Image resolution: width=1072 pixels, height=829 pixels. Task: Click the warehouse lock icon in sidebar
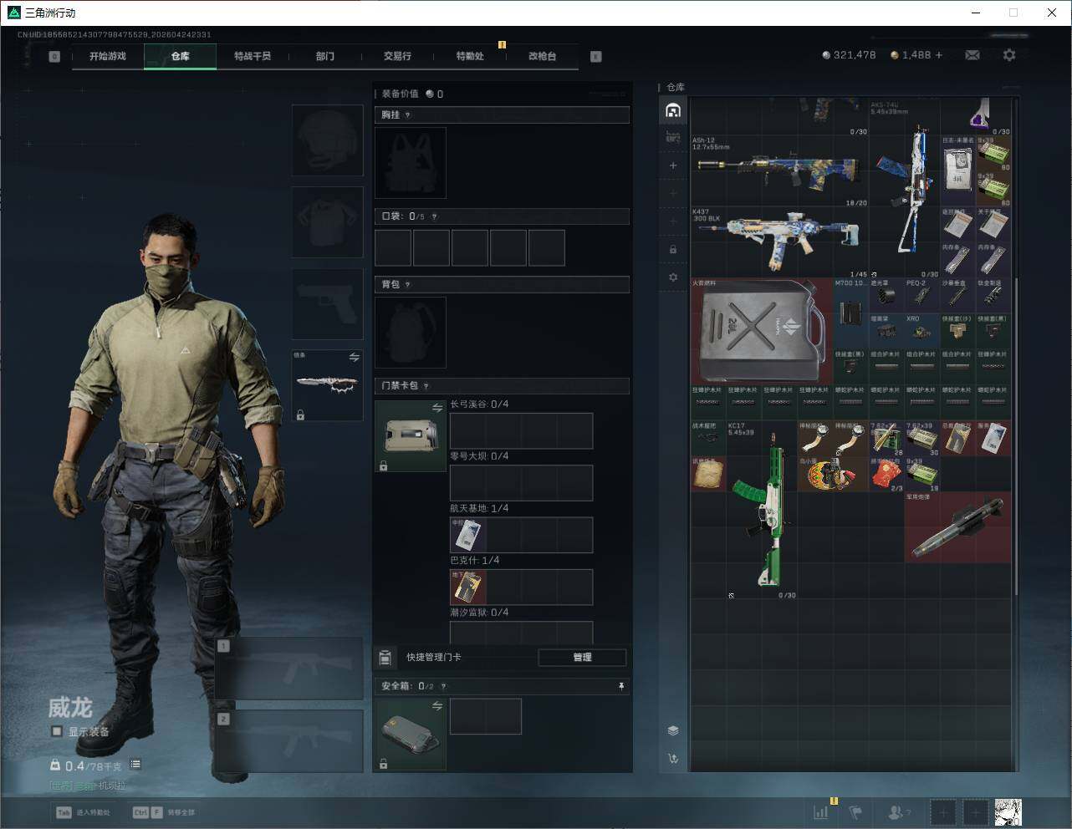coord(673,249)
